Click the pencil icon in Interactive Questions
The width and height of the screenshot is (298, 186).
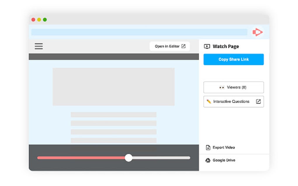(209, 101)
